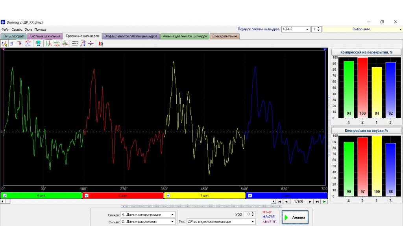
Task: Go to the previous frame
Action: pyautogui.click(x=287, y=202)
